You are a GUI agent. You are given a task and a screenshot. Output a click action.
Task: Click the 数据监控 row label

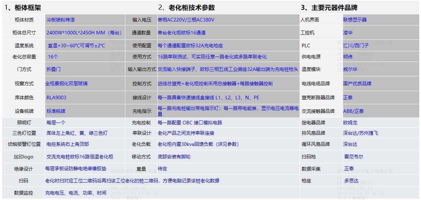pyautogui.click(x=24, y=193)
